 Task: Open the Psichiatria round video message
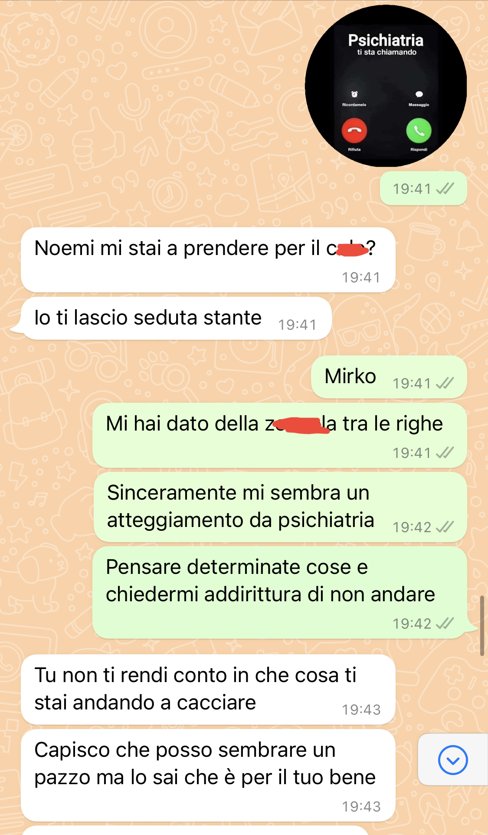click(x=386, y=86)
